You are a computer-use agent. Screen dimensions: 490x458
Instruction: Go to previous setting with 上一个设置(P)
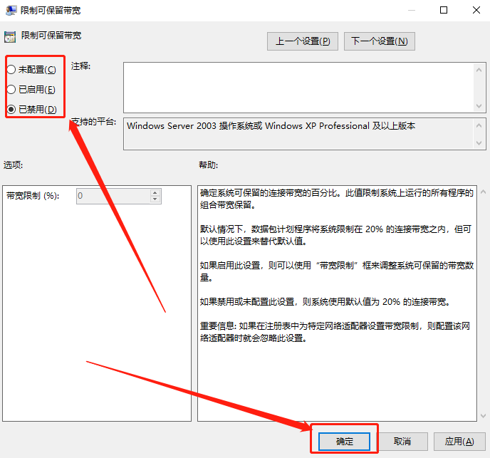(303, 41)
